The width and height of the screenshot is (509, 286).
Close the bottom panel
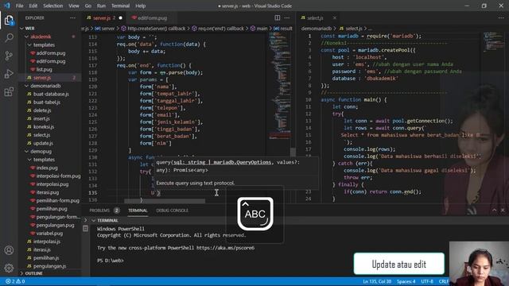(503, 210)
